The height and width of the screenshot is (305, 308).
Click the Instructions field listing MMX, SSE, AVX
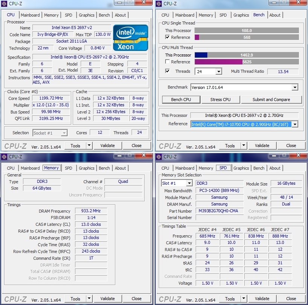pos(90,80)
